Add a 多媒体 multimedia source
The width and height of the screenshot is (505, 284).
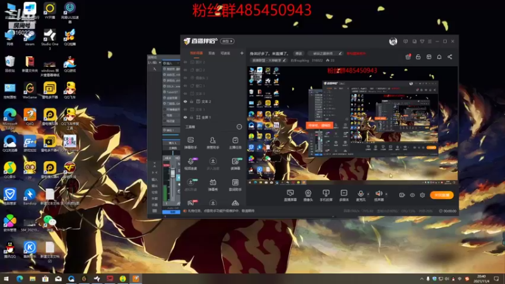click(344, 195)
